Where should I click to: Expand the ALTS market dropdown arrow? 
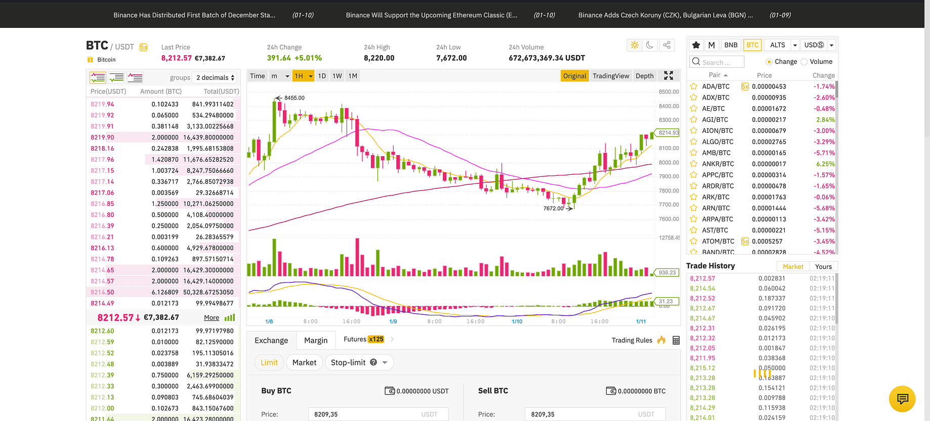click(x=795, y=45)
